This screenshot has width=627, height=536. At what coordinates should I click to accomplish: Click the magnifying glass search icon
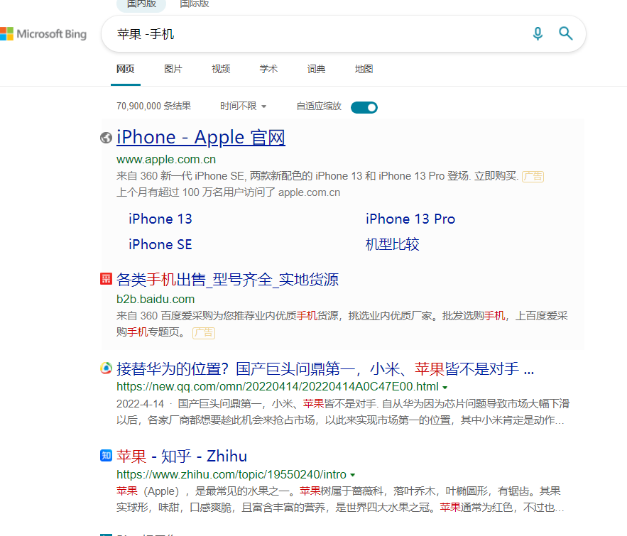pos(565,33)
